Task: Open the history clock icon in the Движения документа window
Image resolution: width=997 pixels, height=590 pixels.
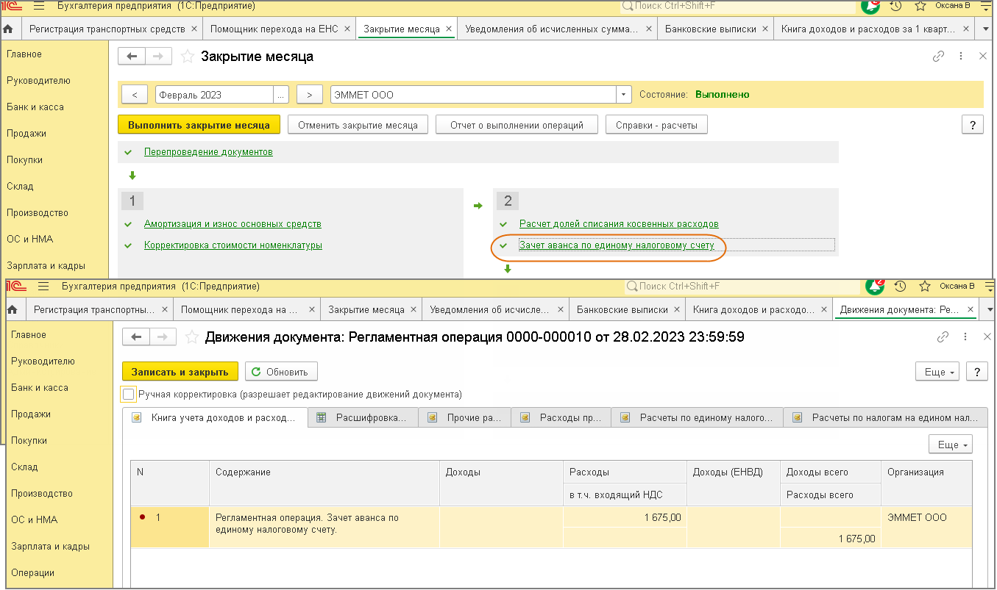Action: [x=900, y=286]
